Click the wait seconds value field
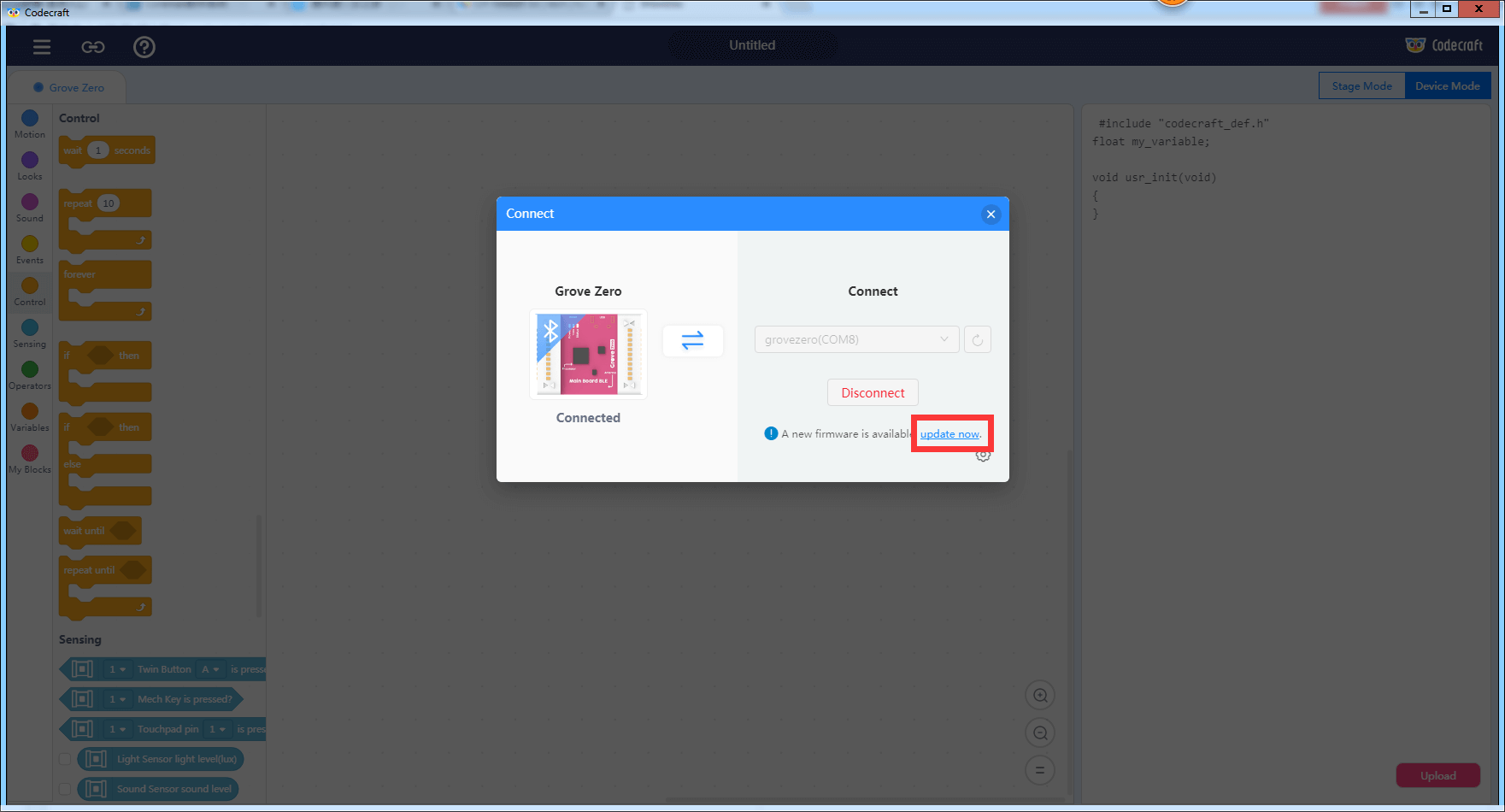Viewport: 1505px width, 812px height. tap(98, 150)
